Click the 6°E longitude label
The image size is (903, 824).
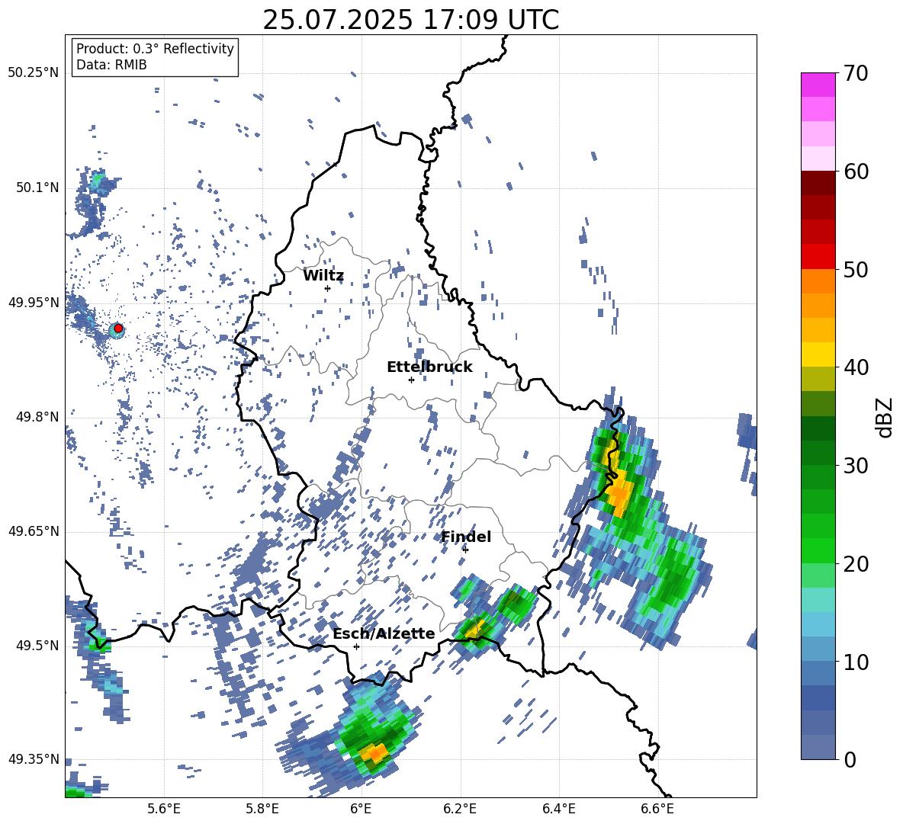(361, 809)
